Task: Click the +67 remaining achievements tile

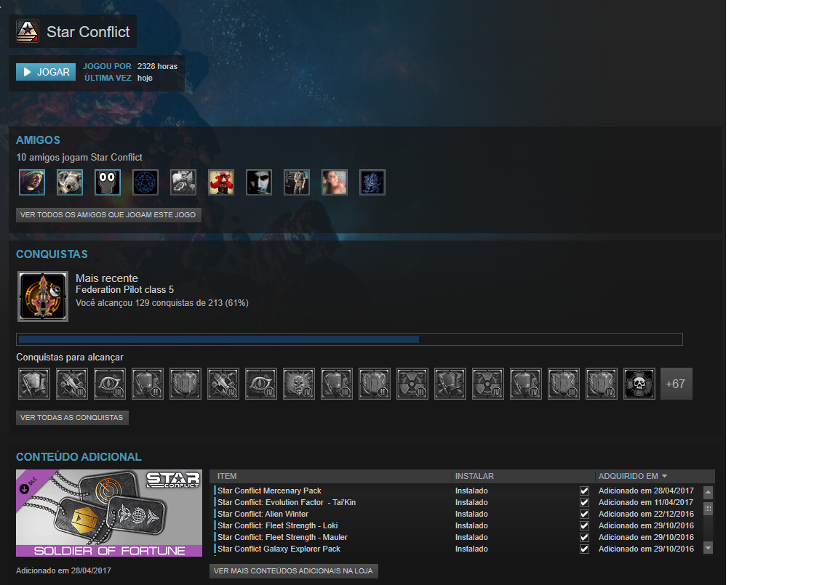Action: click(x=676, y=384)
